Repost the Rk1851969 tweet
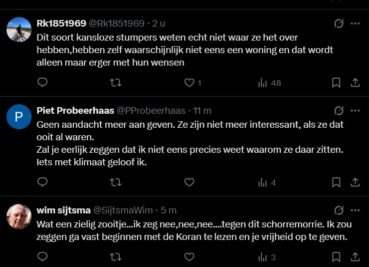Viewport: 369px width, 267px height. coord(115,83)
